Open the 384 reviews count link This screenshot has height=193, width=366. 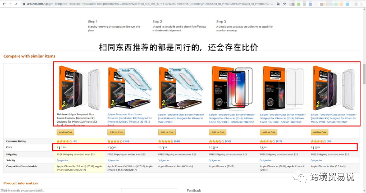(x=126, y=141)
